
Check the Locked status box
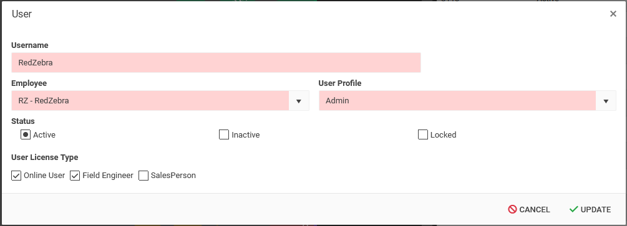pyautogui.click(x=422, y=134)
